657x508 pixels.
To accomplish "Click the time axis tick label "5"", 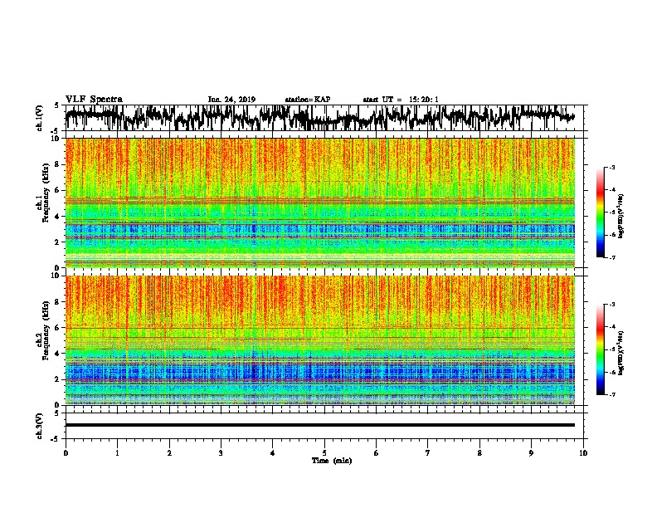I will point(324,452).
